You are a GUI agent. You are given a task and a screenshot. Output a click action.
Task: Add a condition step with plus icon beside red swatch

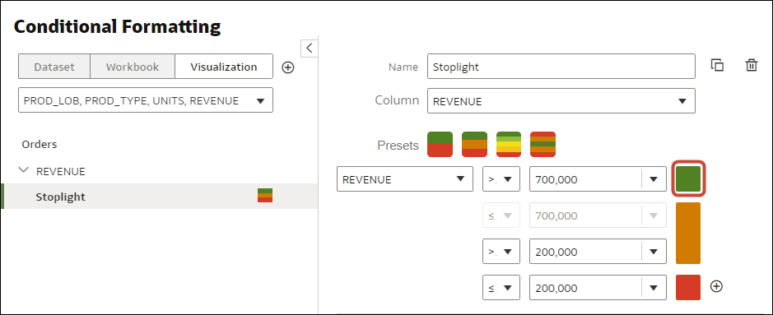point(717,286)
